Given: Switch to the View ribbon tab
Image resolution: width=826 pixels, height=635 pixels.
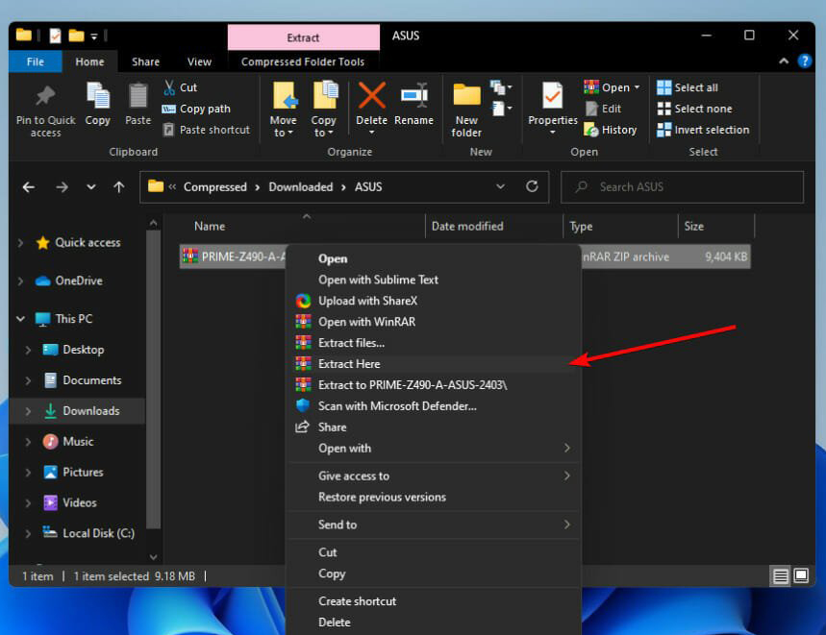Looking at the screenshot, I should click(199, 61).
